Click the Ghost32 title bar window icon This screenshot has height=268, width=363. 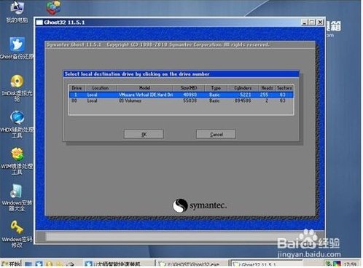click(x=39, y=23)
